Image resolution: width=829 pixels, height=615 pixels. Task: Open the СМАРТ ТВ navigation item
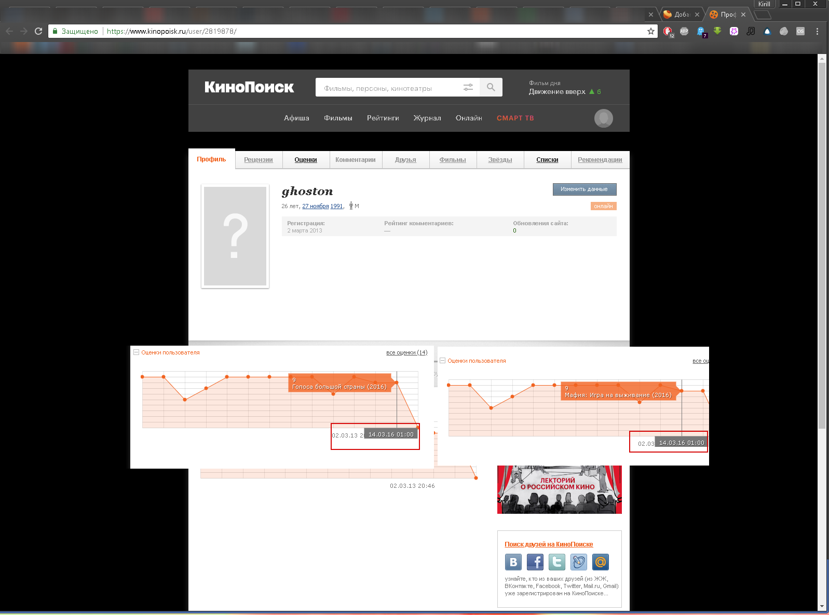pyautogui.click(x=515, y=118)
